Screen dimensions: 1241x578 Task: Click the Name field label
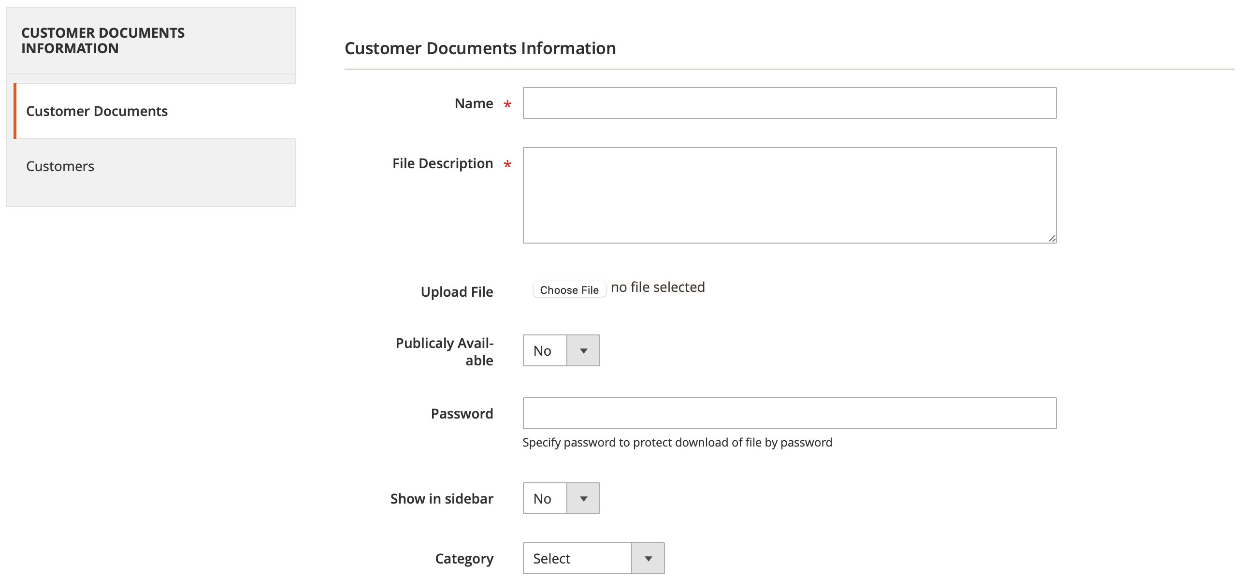[474, 103]
